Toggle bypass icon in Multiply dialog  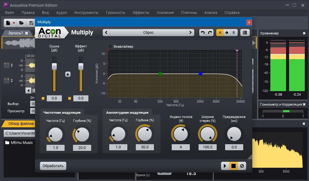click(x=242, y=166)
